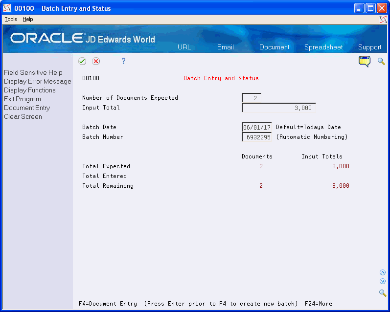Image resolution: width=390 pixels, height=312 pixels.
Task: Click the JD Edwards title bar icon
Action: point(7,8)
